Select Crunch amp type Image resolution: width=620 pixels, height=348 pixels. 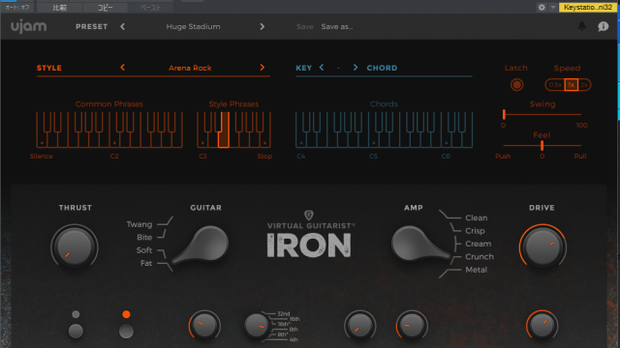480,257
